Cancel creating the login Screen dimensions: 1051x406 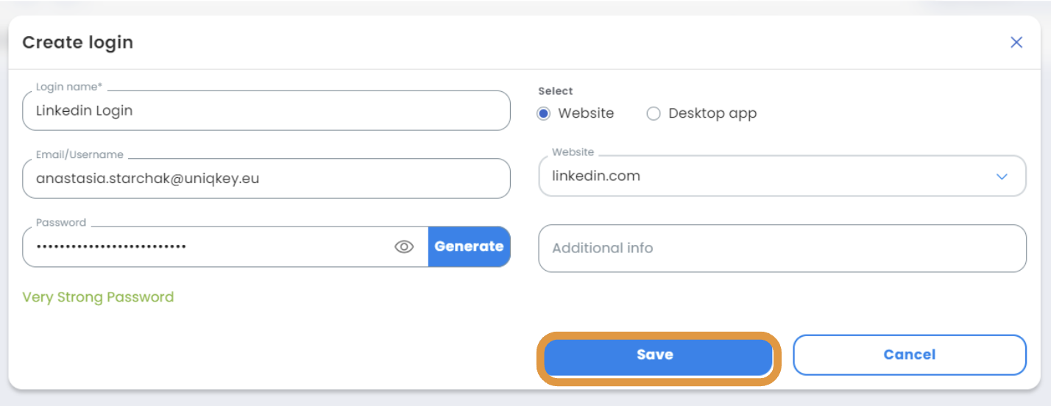(910, 355)
